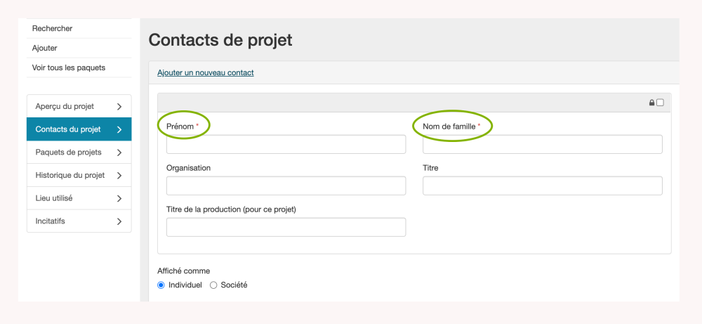The image size is (702, 324).
Task: Click the lock icon in contact header
Action: (651, 103)
